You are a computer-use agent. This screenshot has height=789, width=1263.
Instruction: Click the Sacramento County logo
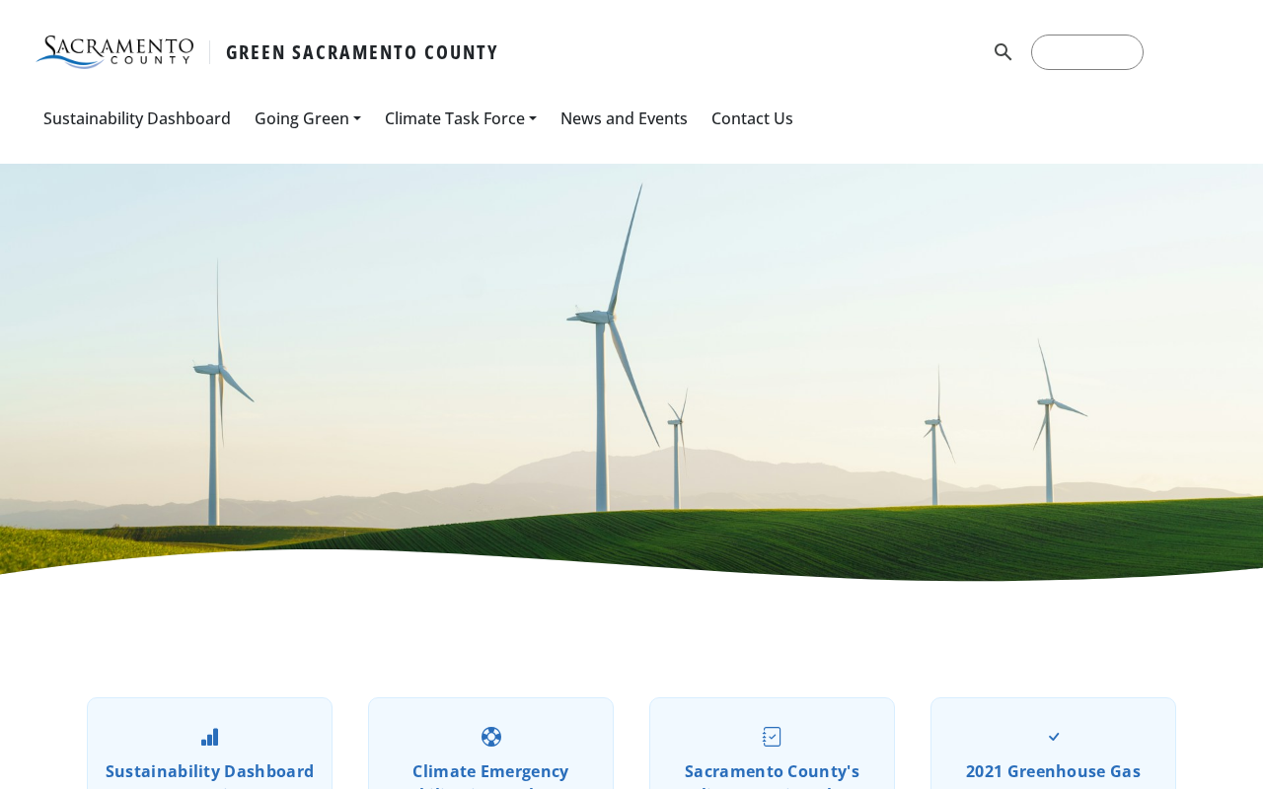114,52
